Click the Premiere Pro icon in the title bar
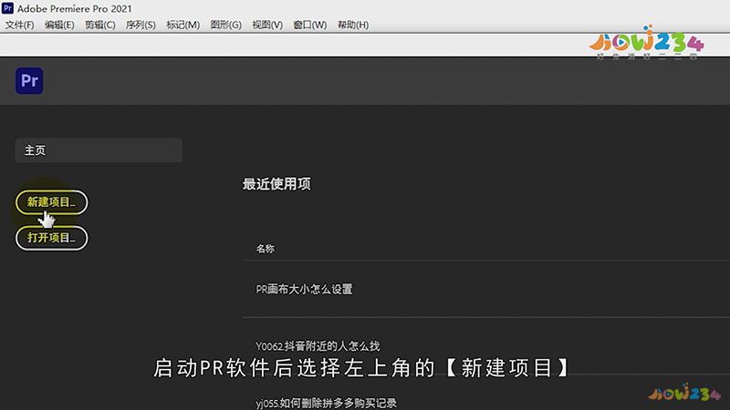Screen dimensions: 730x410 click(7, 8)
